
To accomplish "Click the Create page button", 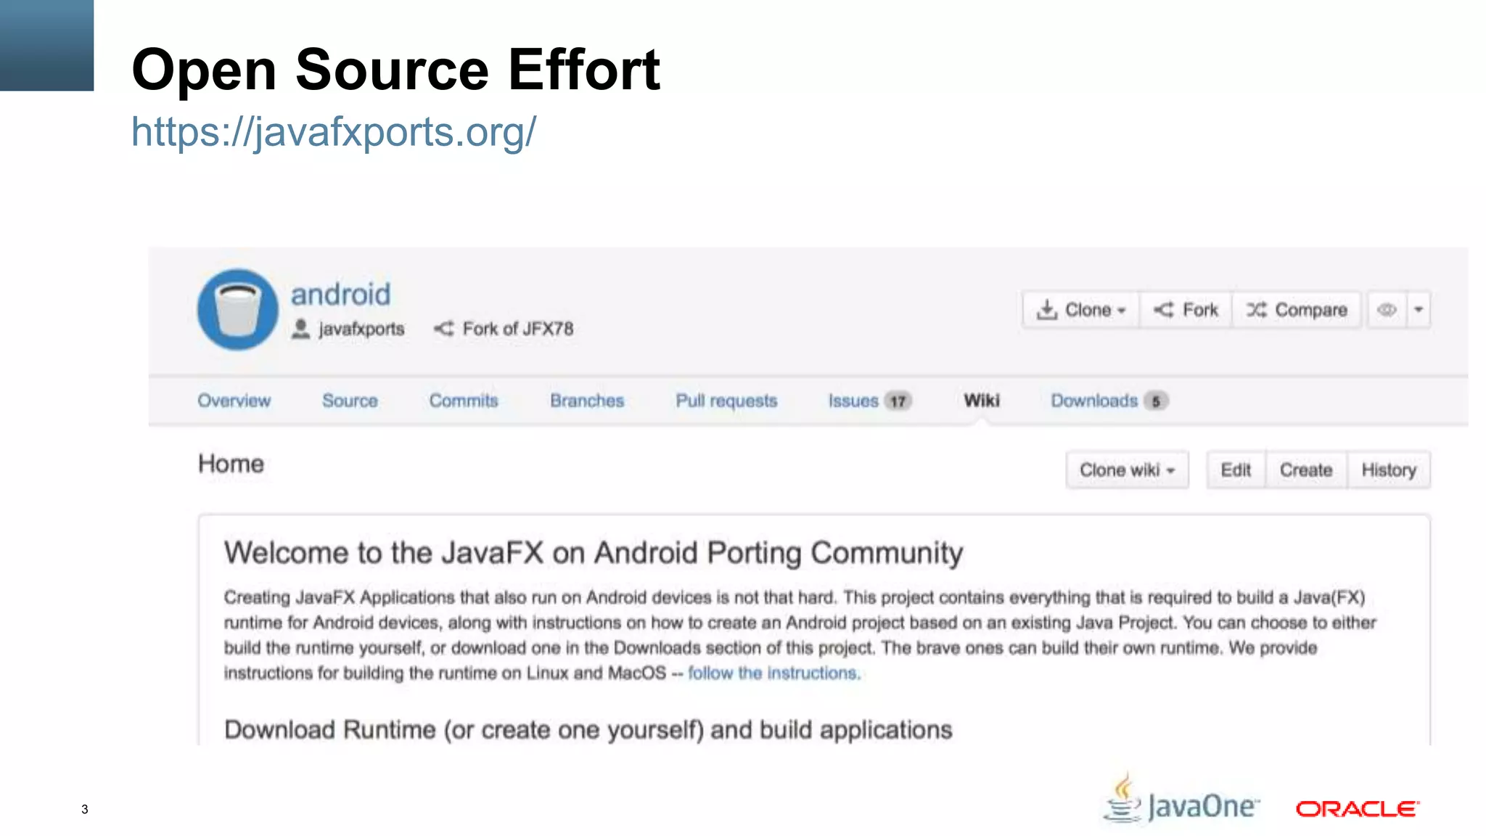I will click(1306, 470).
